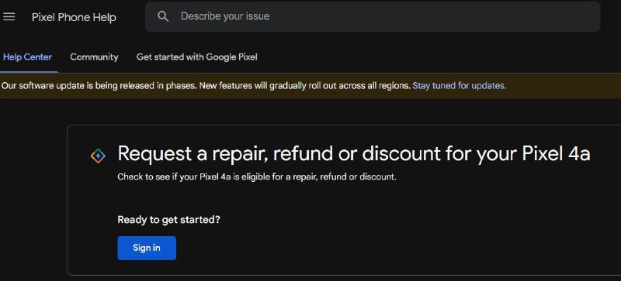Click the Ready to get started? text
The width and height of the screenshot is (621, 281).
point(168,219)
